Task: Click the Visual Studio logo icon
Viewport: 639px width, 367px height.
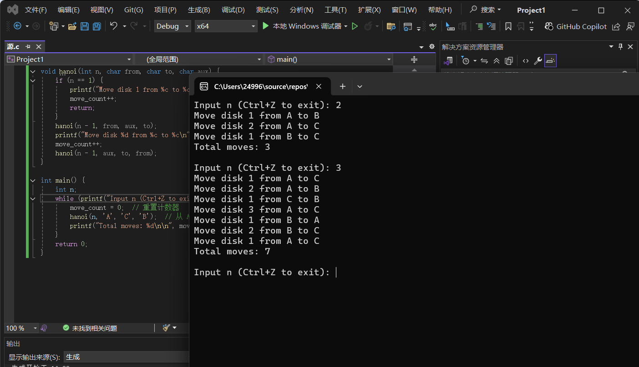Action: (x=13, y=10)
